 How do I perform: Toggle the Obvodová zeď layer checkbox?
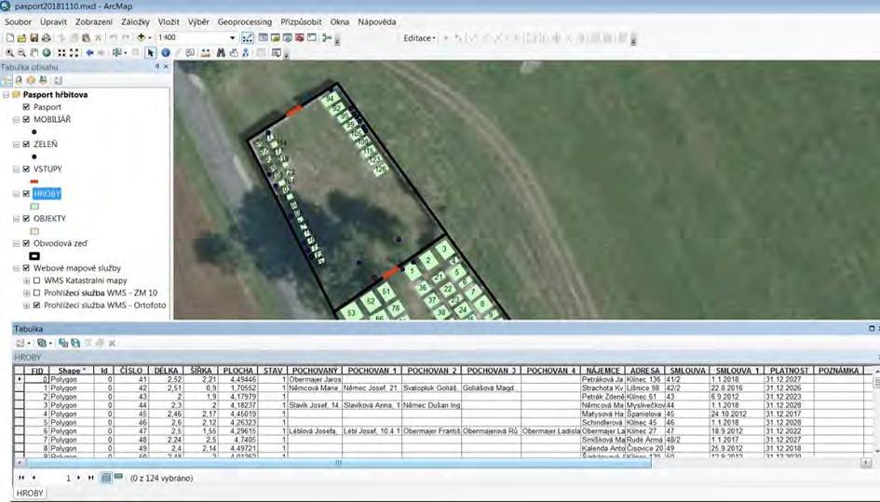[26, 243]
